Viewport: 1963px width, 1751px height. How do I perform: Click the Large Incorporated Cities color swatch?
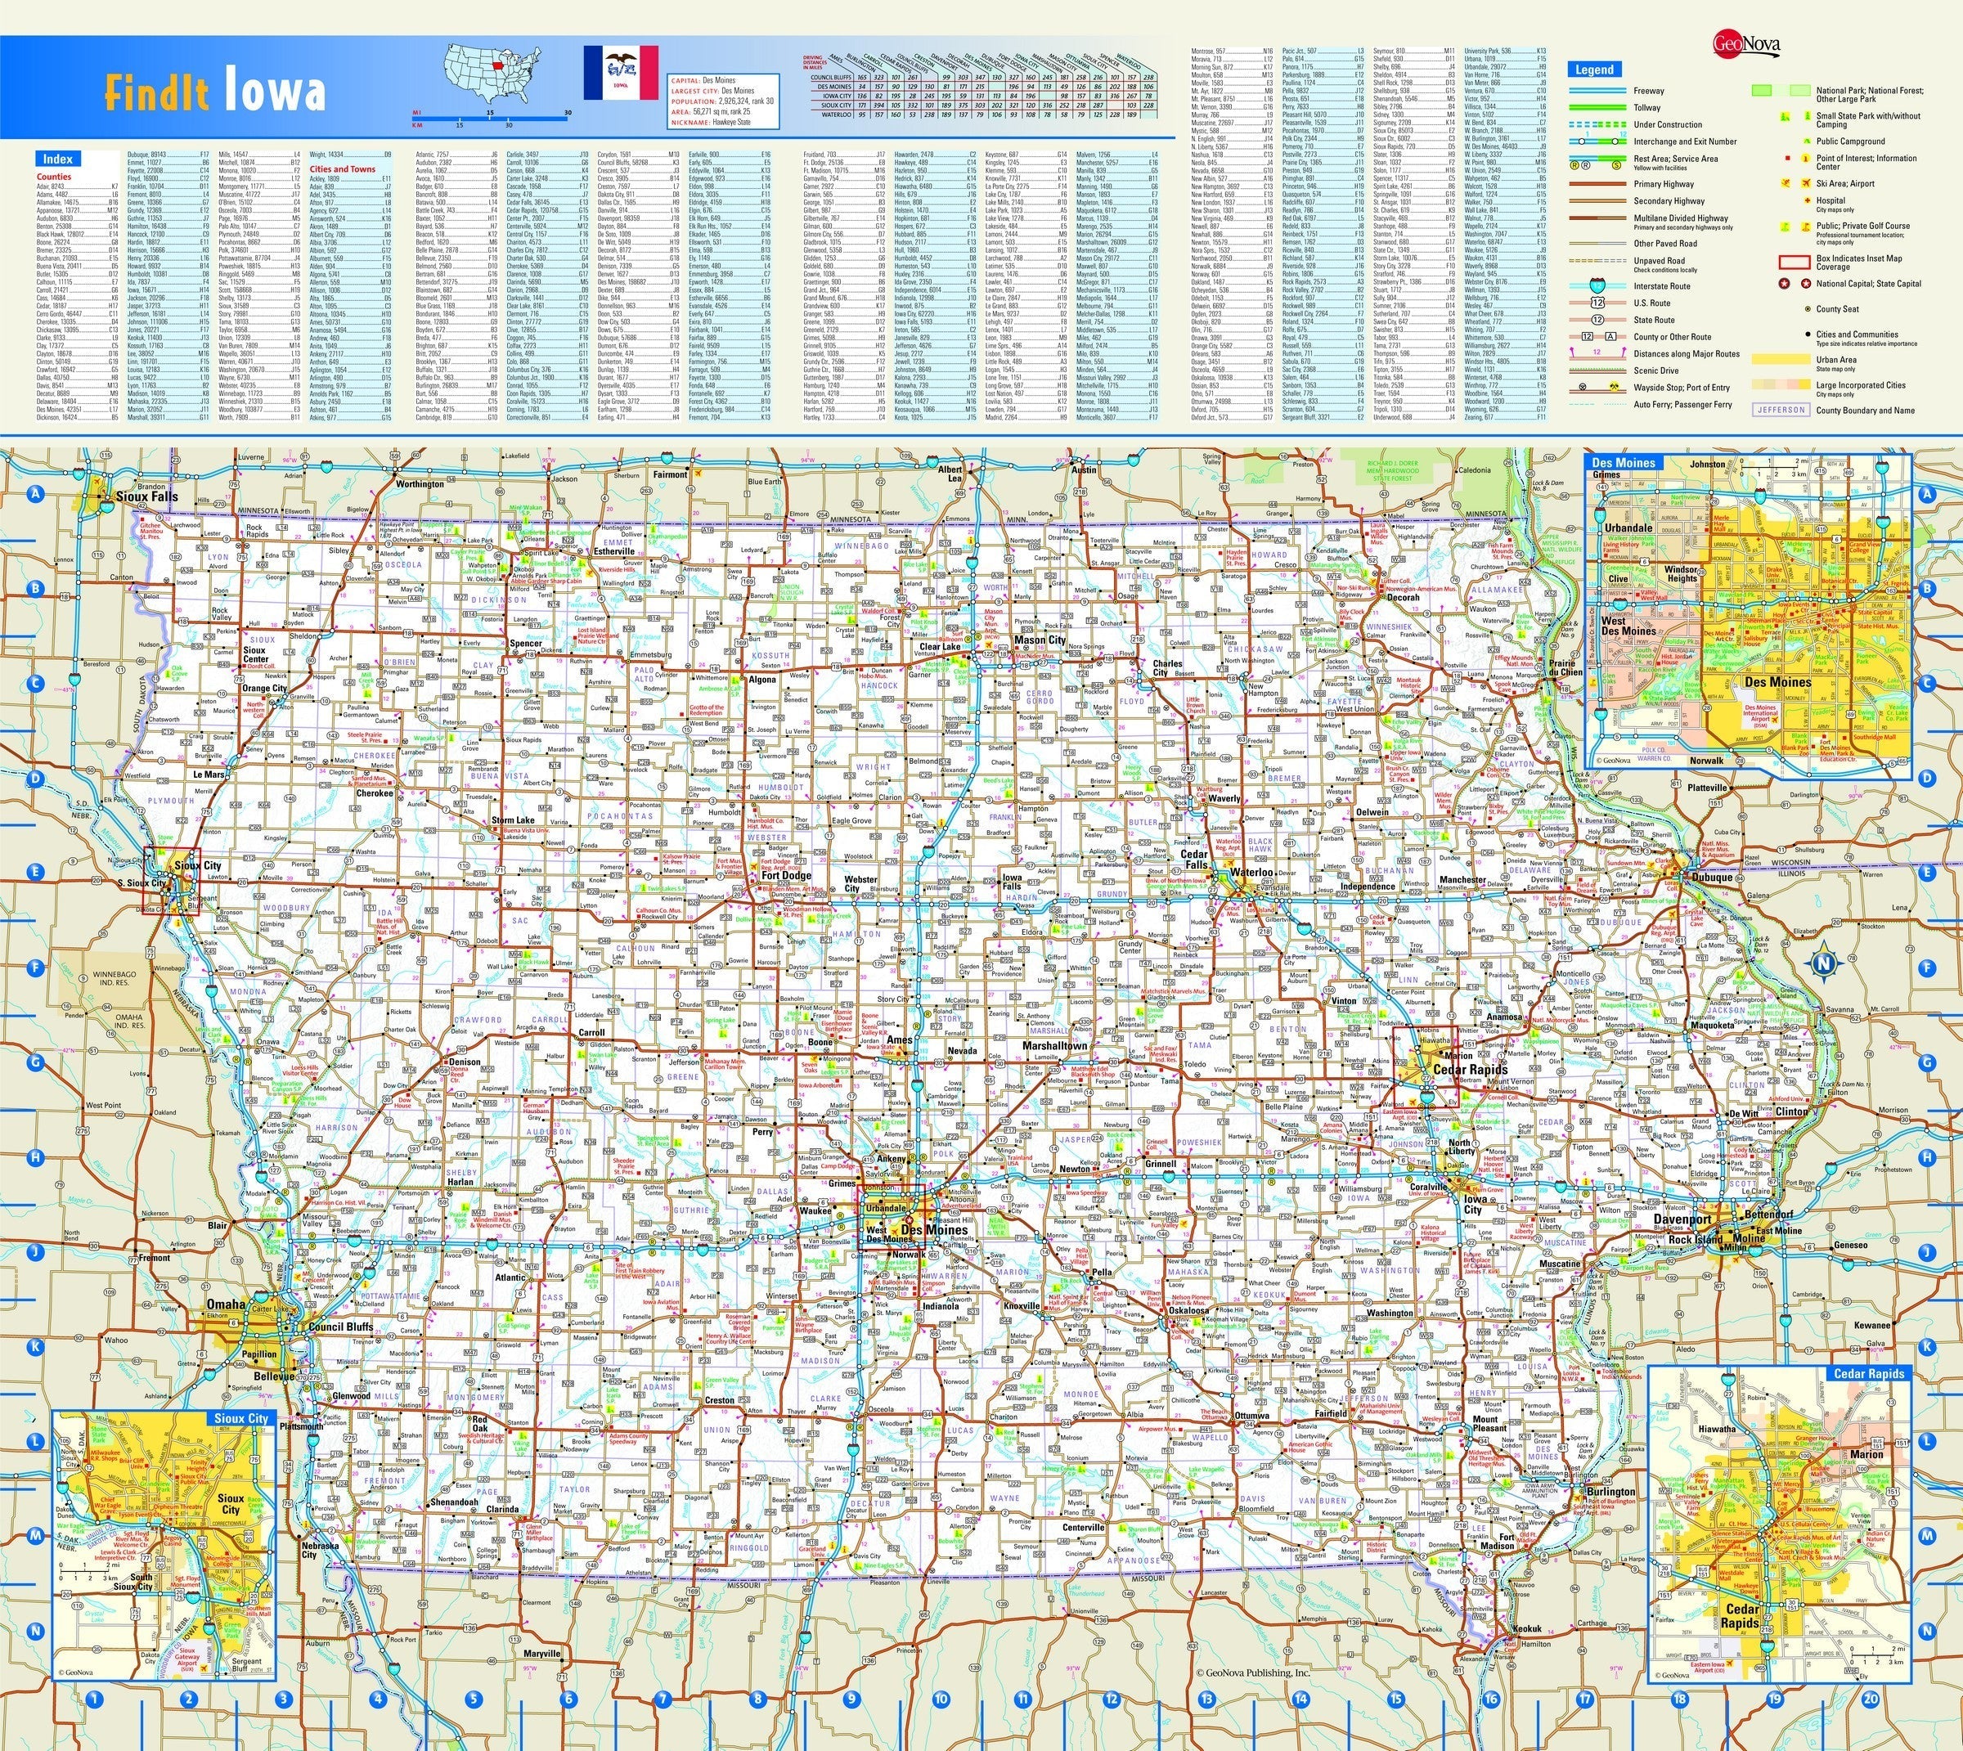[x=1781, y=385]
